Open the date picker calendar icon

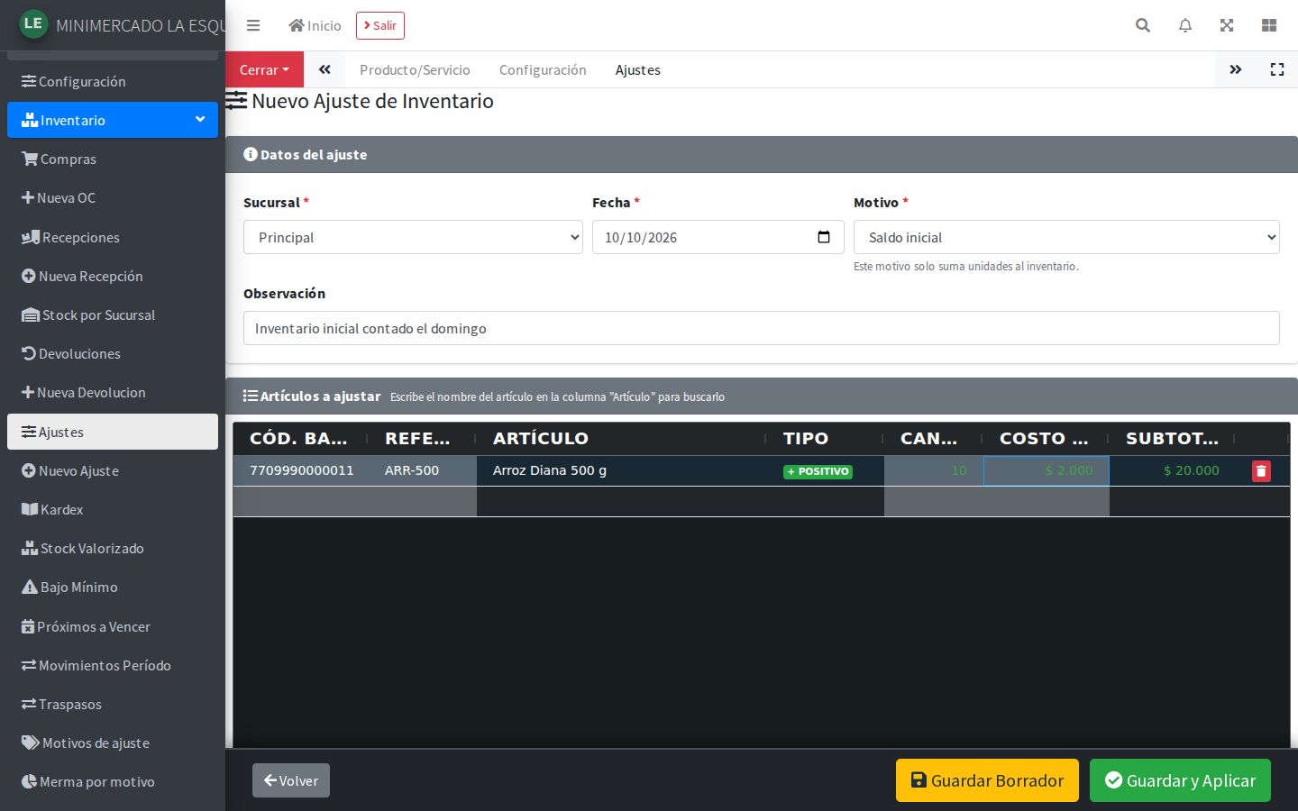tap(824, 237)
